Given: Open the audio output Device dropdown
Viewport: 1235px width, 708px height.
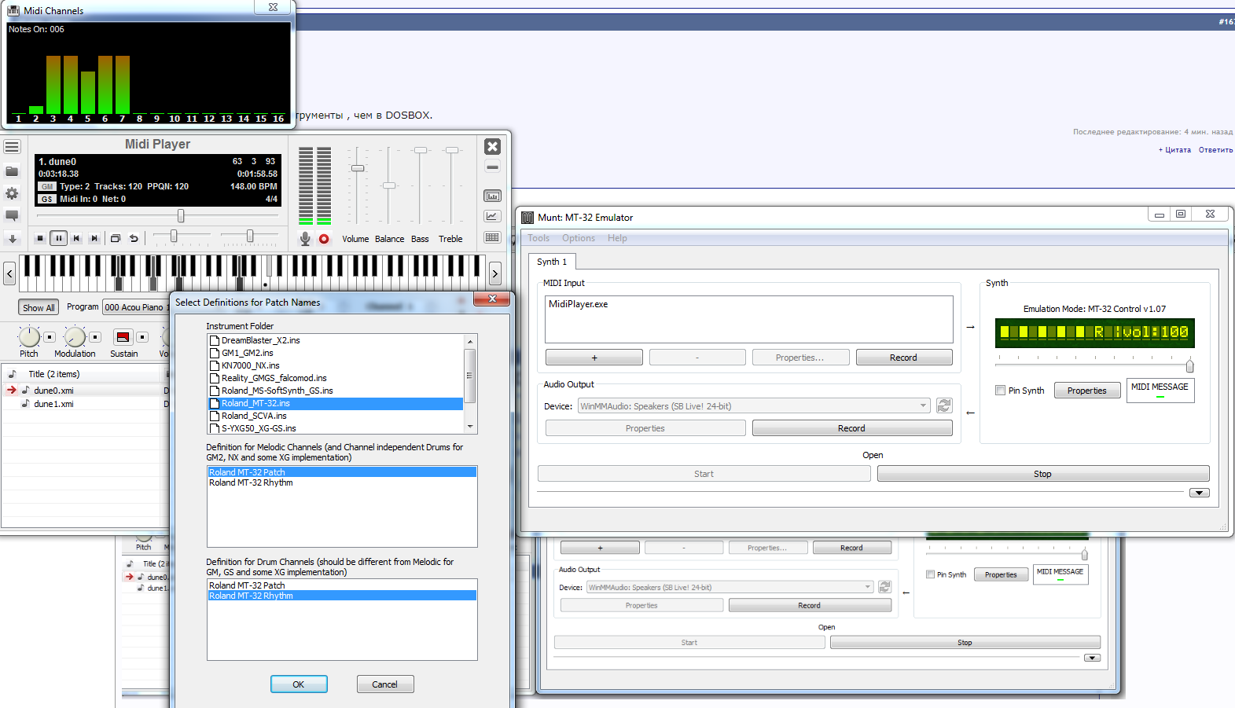Looking at the screenshot, I should tap(754, 406).
